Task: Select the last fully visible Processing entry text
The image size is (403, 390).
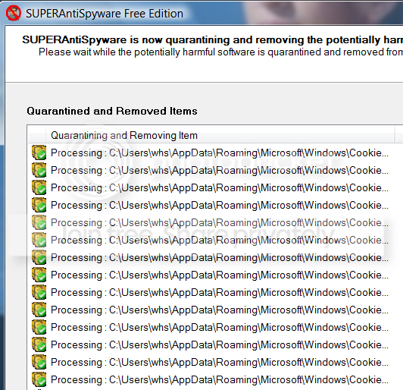Action: [220, 379]
